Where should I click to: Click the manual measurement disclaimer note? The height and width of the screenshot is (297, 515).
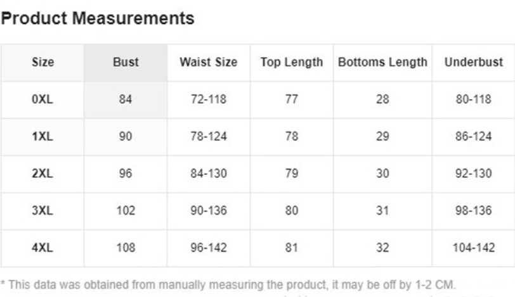228,284
